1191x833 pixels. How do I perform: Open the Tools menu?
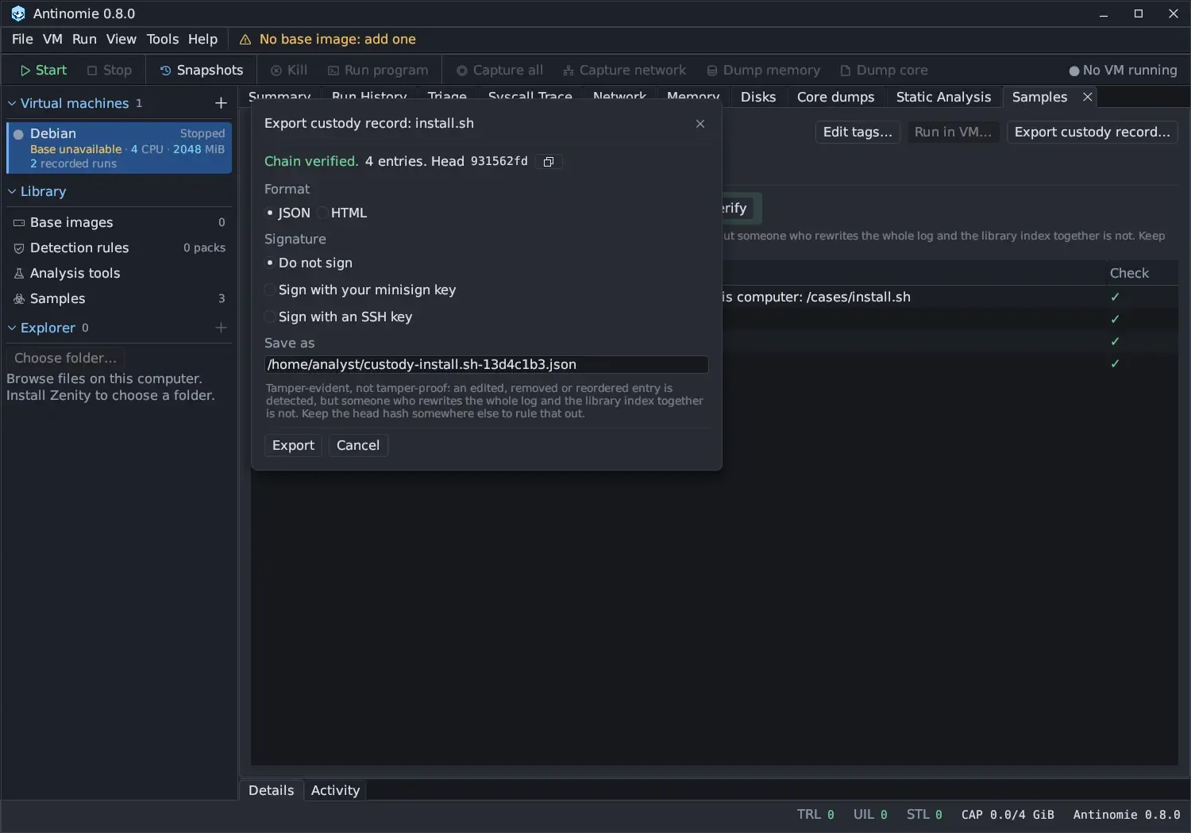(x=163, y=40)
